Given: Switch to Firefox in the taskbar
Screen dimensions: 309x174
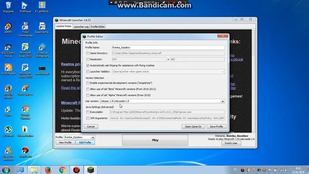Looking at the screenshot, I should coord(48,170).
